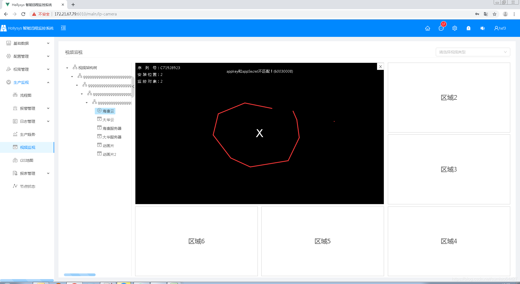This screenshot has height=284, width=520.
Task: Open the browser profile avatar
Action: [505, 14]
